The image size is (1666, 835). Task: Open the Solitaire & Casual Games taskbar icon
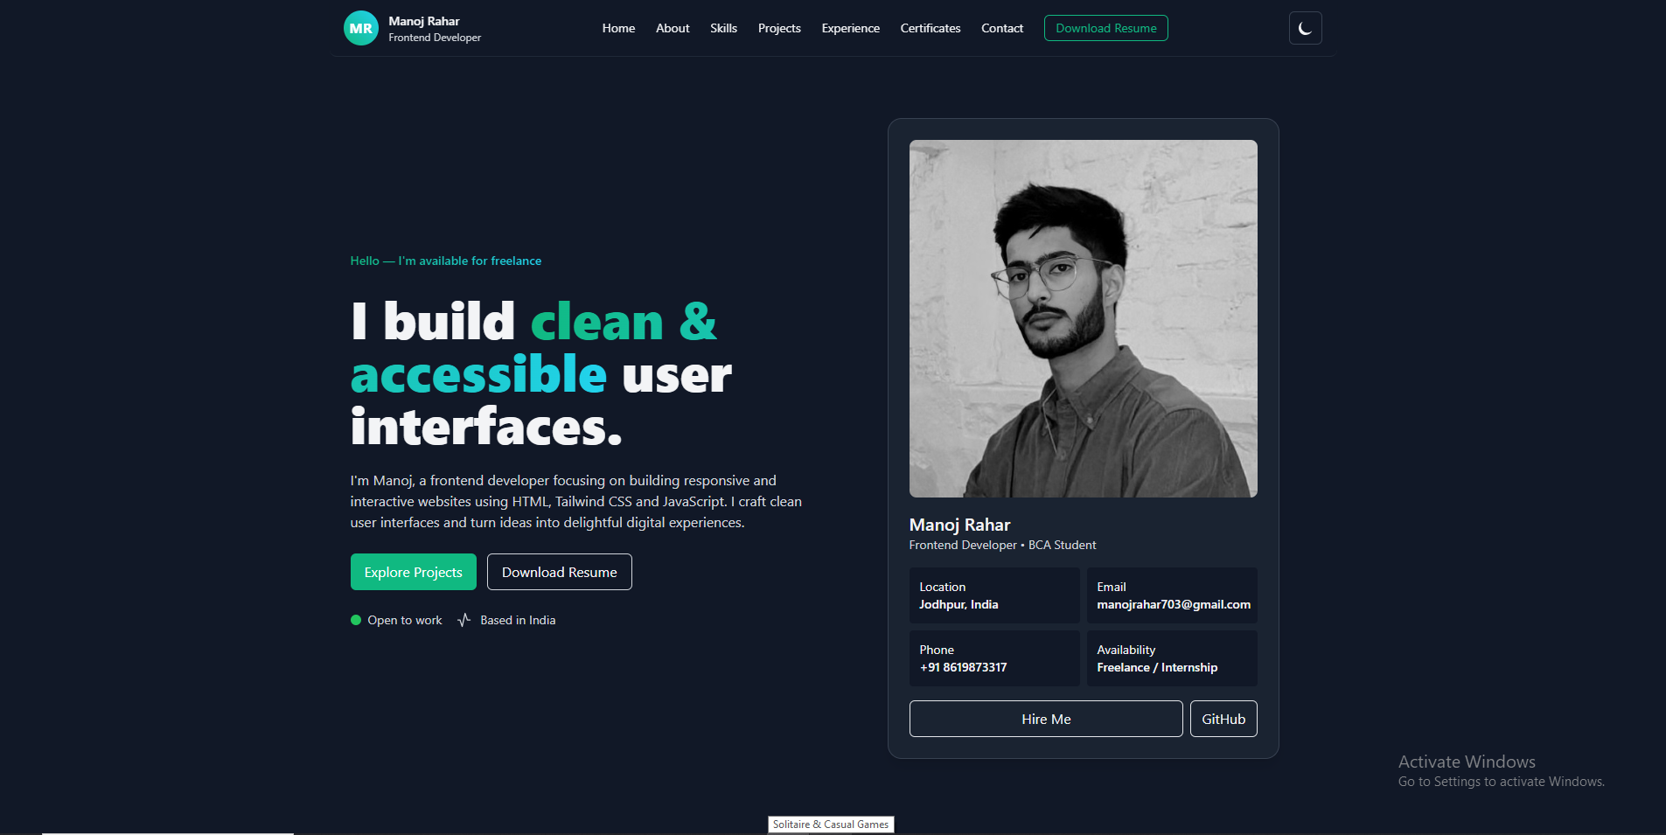830,824
